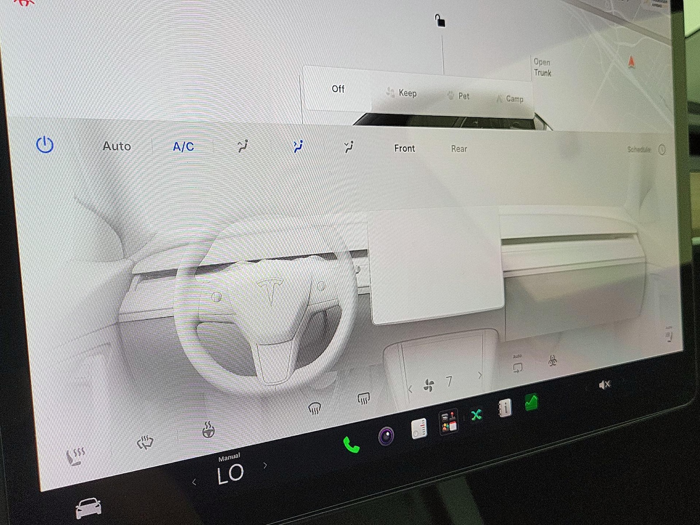700x525 pixels.
Task: Tap the red navigation arrow on map
Action: tap(631, 62)
